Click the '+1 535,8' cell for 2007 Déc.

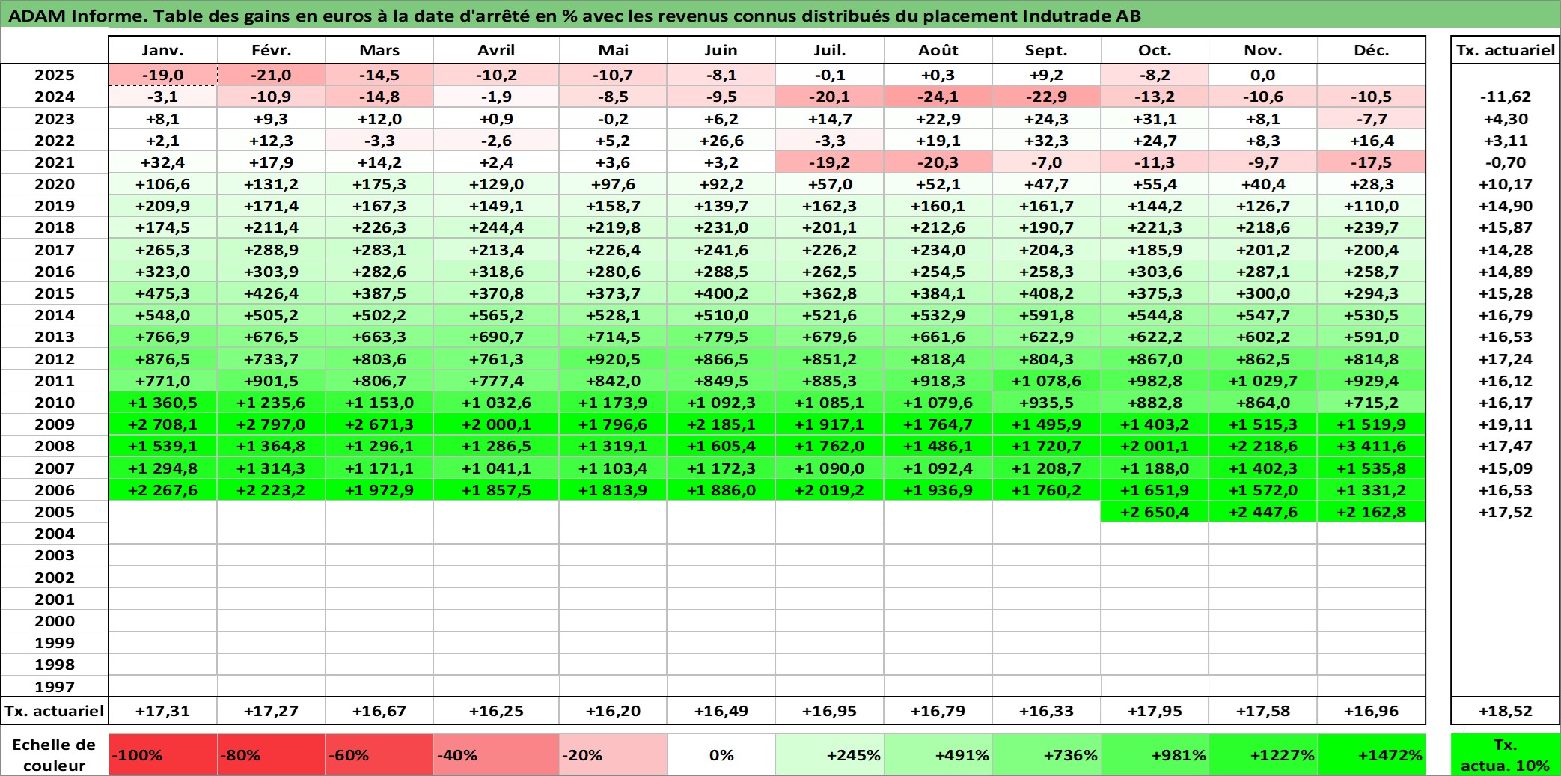click(x=1372, y=468)
